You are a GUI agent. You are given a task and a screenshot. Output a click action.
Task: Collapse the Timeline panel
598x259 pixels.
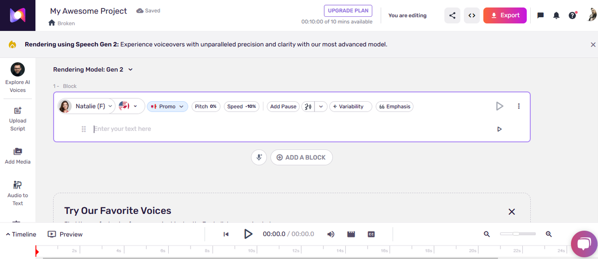(x=21, y=234)
